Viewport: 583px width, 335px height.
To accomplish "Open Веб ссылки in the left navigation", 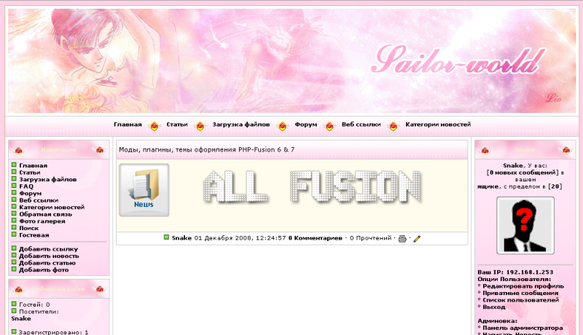I will (39, 200).
